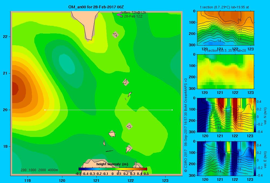Image resolution: width=270 pixels, height=183 pixels.
Task: Click the 'vel. E (m/s)' color scale bar
Action: 255,159
